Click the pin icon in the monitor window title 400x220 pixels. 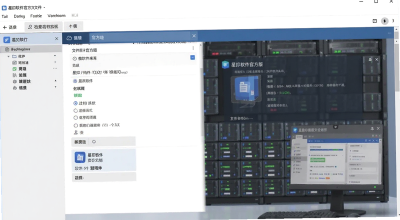pyautogui.click(x=372, y=128)
